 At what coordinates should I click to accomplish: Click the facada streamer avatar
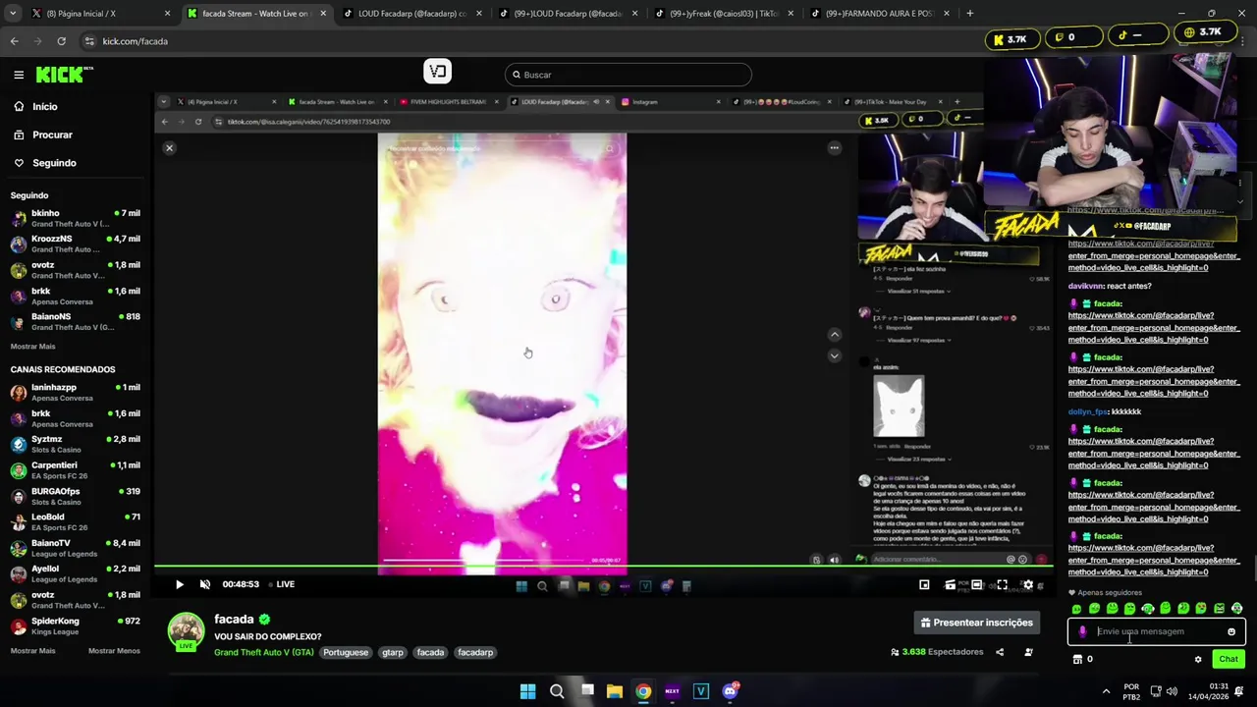186,631
